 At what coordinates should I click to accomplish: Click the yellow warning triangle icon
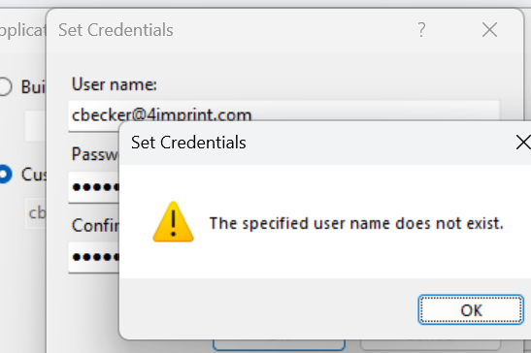(x=173, y=222)
